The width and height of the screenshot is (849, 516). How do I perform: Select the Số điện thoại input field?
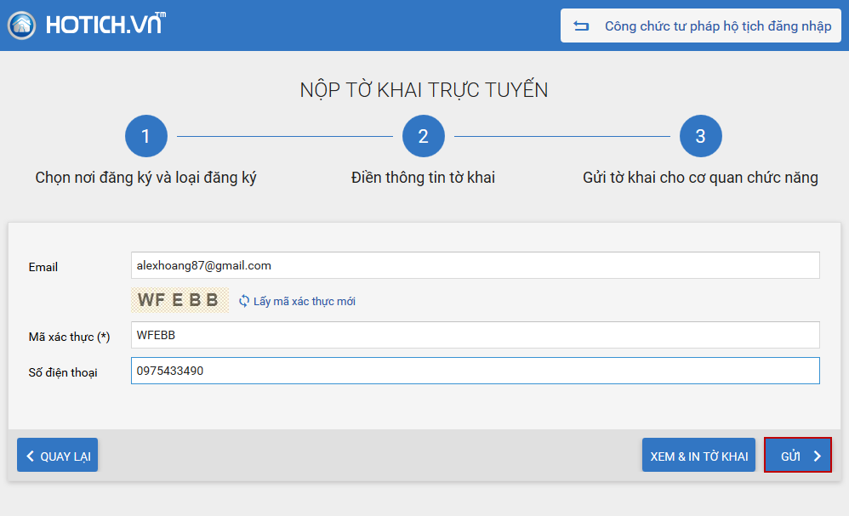(x=475, y=371)
